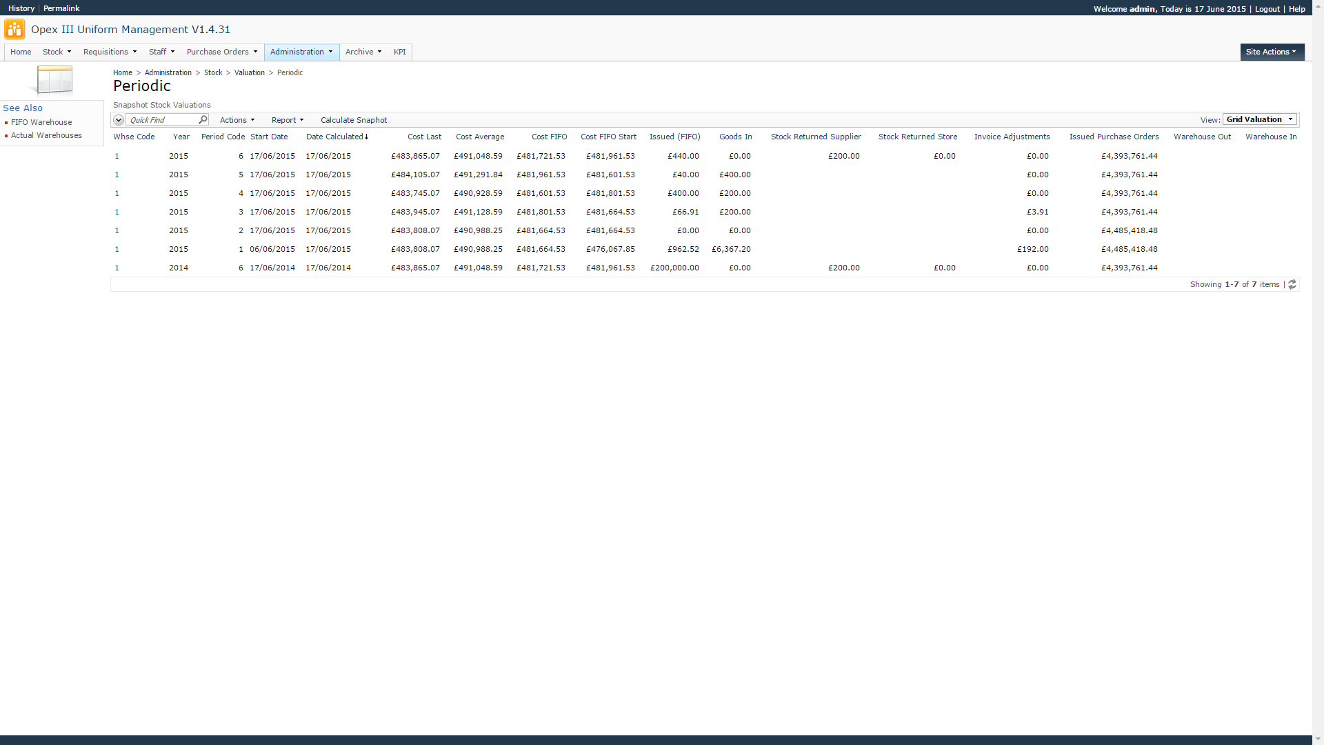Viewport: 1324px width, 745px height.
Task: Click Calculate Snaphot button
Action: pyautogui.click(x=354, y=120)
